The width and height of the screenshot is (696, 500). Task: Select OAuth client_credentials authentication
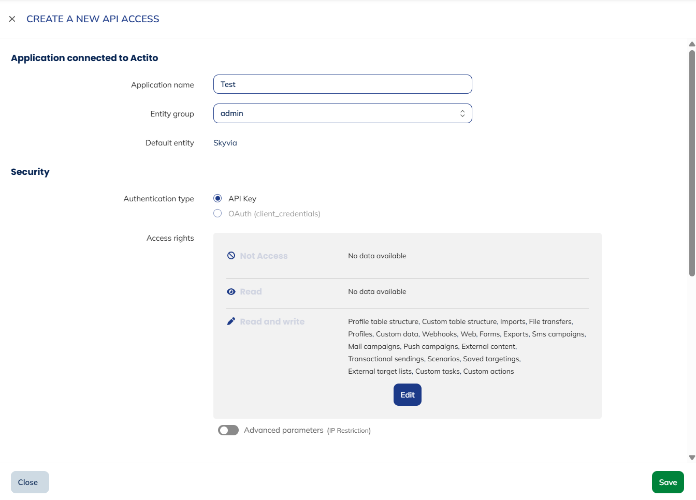pyautogui.click(x=218, y=213)
